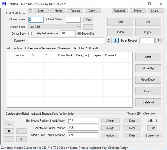Click the ^ button

pos(9,139)
